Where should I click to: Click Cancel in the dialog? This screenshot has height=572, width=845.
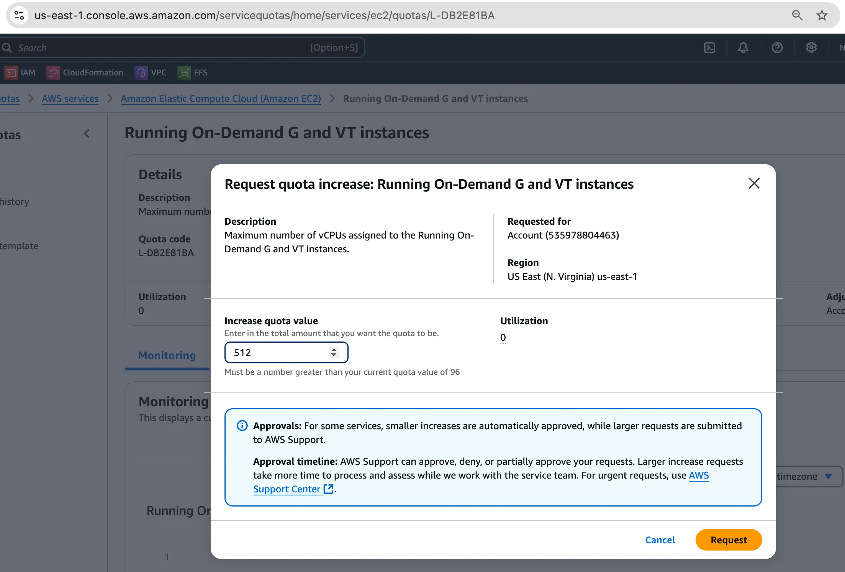[x=660, y=540]
